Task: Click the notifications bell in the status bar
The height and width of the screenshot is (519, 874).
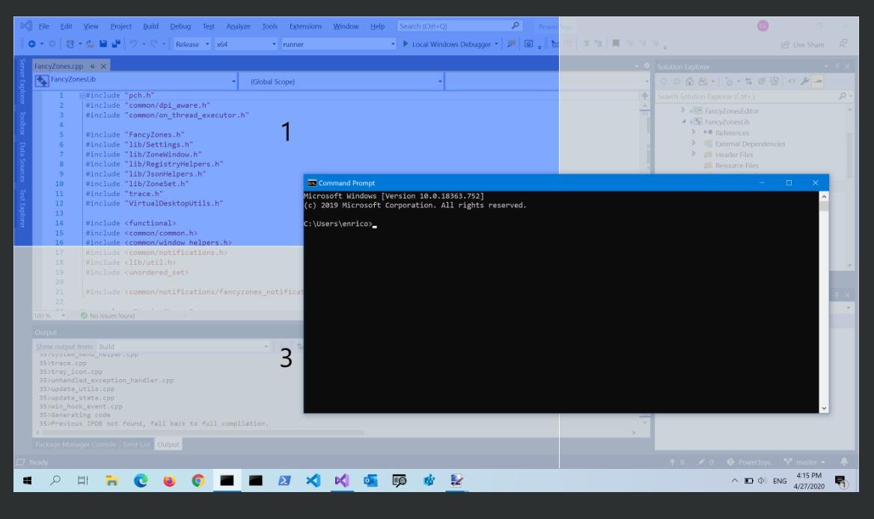Action: [845, 462]
